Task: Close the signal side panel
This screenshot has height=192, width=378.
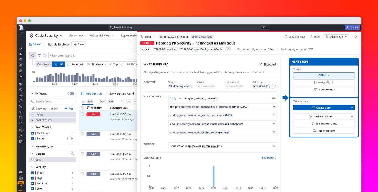Action: coord(356,37)
